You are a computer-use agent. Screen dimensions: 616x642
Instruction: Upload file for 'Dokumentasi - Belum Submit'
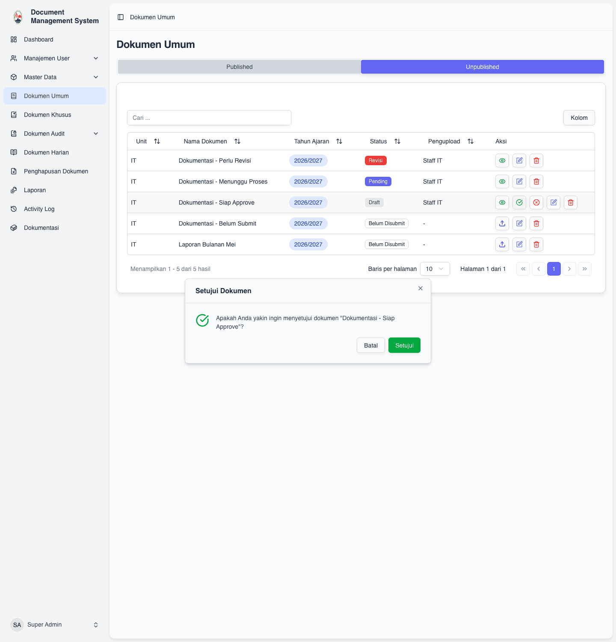pyautogui.click(x=502, y=223)
